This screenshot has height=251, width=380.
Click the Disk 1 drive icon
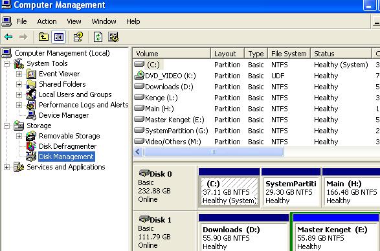coord(144,219)
